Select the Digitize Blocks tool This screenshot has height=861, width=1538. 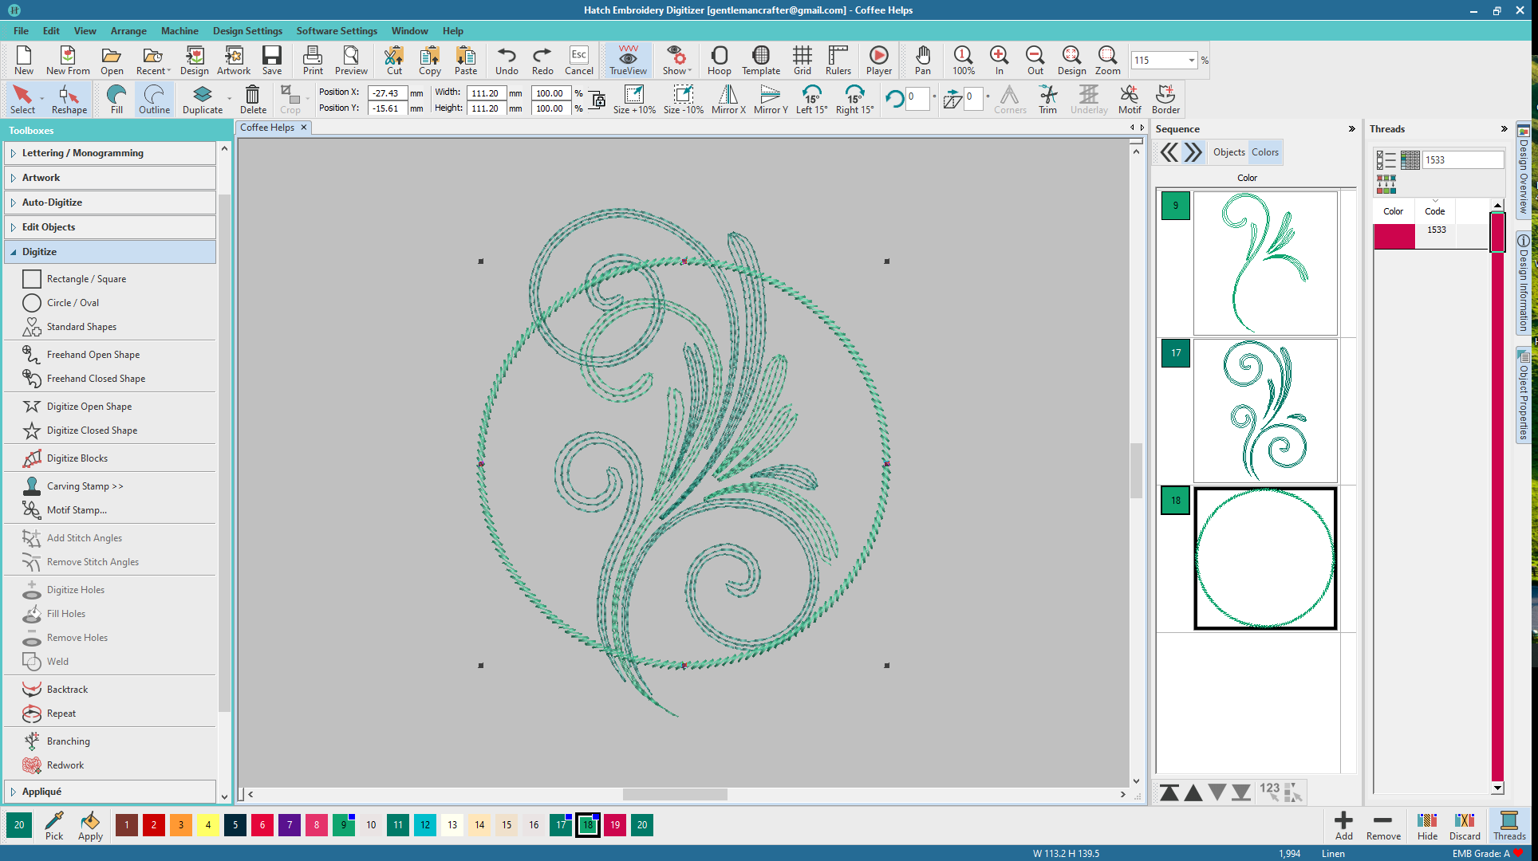(77, 458)
